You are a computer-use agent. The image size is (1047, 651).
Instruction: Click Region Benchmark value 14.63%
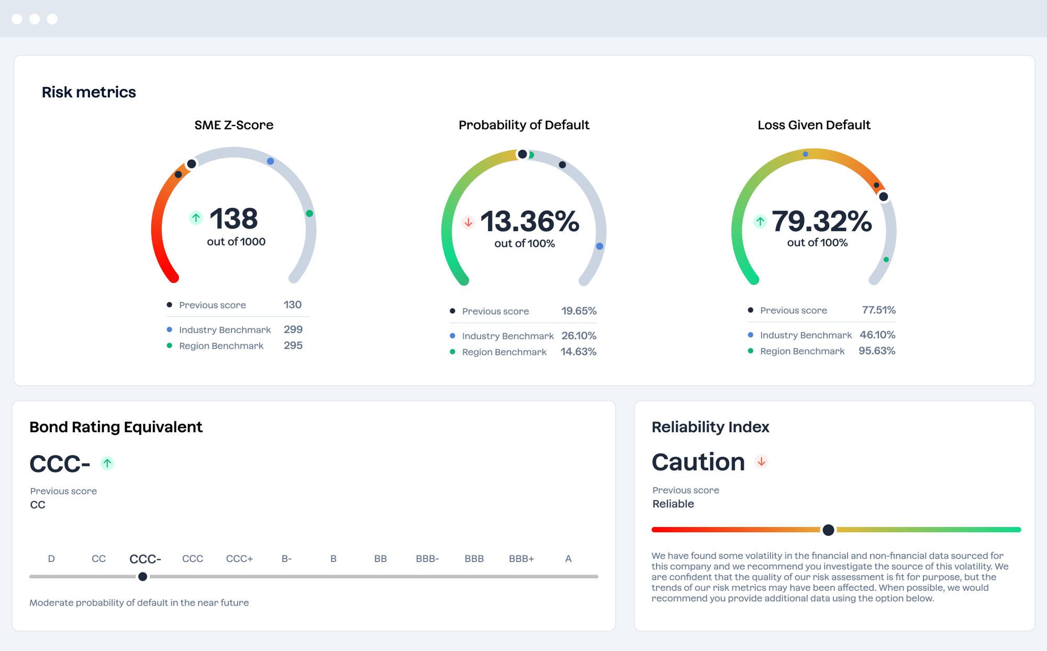click(578, 352)
